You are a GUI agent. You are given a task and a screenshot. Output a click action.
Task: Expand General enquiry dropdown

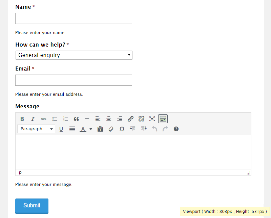click(74, 55)
